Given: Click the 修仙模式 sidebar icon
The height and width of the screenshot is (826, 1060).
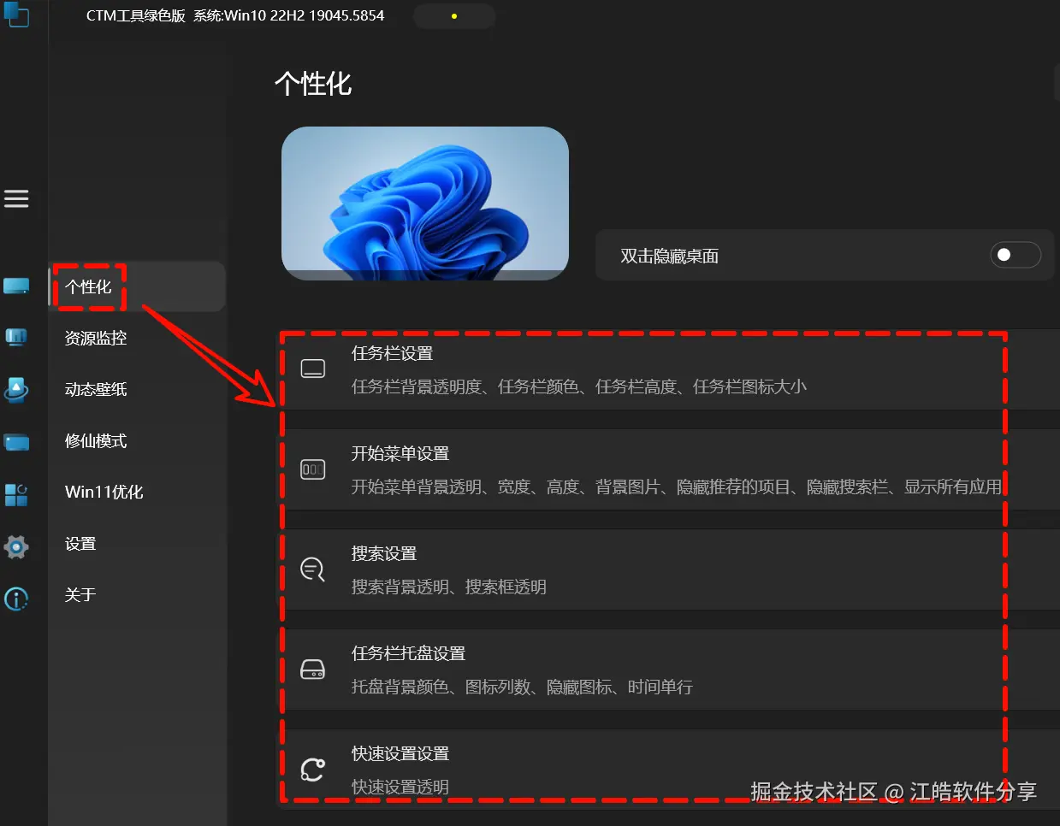Looking at the screenshot, I should point(16,441).
